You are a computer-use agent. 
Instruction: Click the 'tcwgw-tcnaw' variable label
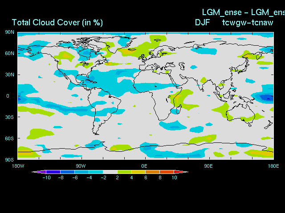pos(248,23)
